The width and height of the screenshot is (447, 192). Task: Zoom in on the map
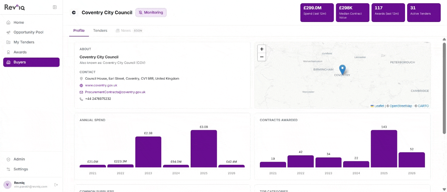pos(262,49)
